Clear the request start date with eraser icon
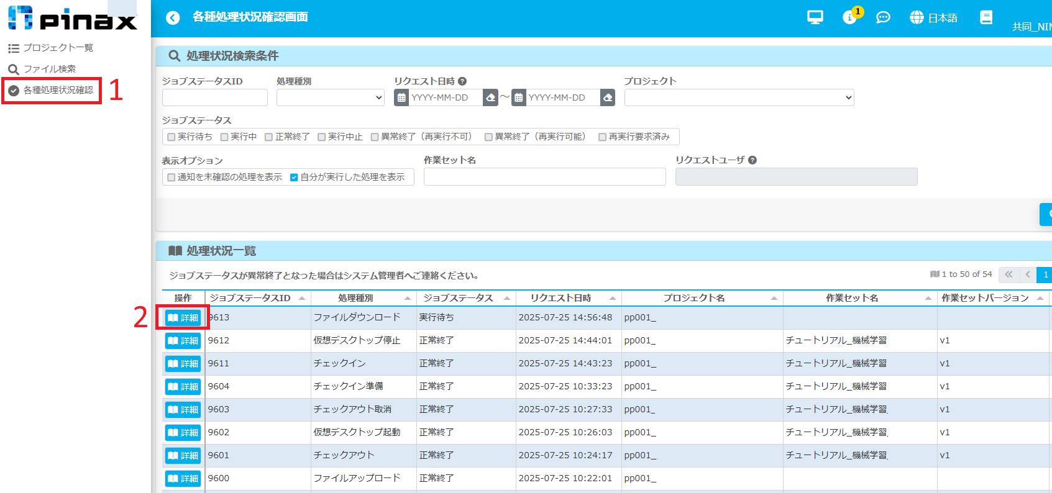Viewport: 1052px width, 493px height. pyautogui.click(x=490, y=97)
